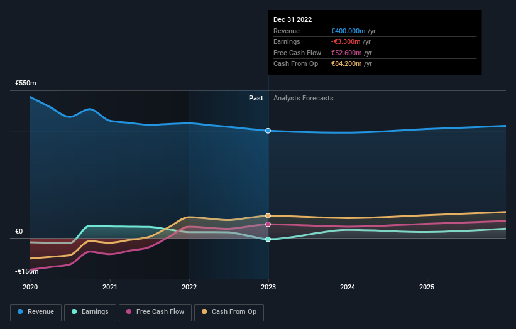The height and width of the screenshot is (329, 516).
Task: Click the -€150m y-axis label
Action: click(x=26, y=271)
